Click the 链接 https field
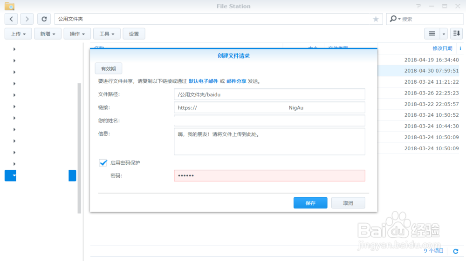This screenshot has height=261, width=466. [x=269, y=107]
